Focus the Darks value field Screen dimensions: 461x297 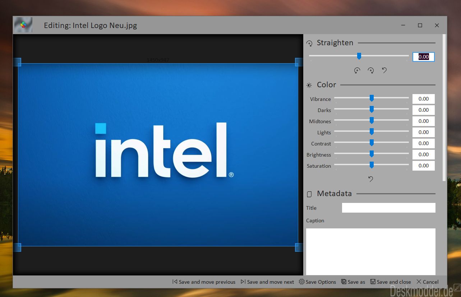[x=424, y=110]
